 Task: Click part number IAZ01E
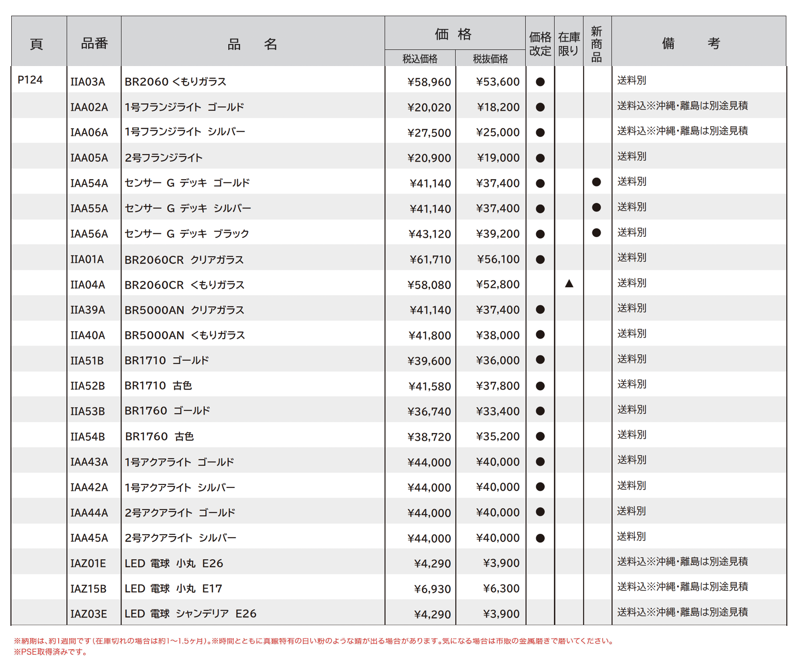(88, 564)
